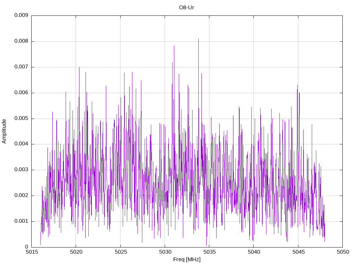Image resolution: width=352 pixels, height=264 pixels.
Task: Select the Freq [MHz] x-axis label
Action: pyautogui.click(x=187, y=260)
